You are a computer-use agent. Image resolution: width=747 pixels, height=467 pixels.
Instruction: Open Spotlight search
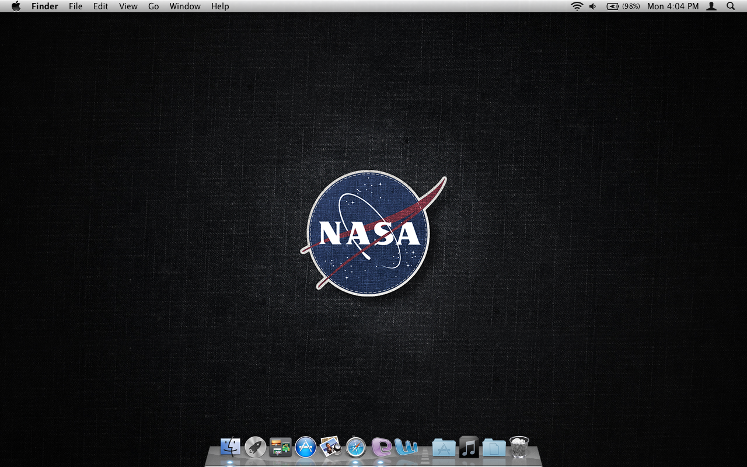coord(731,6)
